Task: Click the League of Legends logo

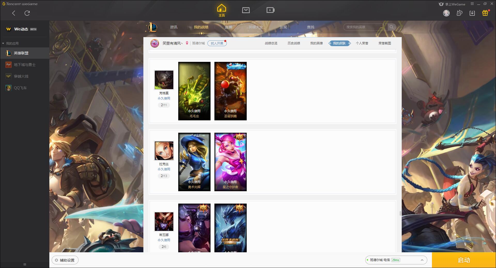Action: click(x=153, y=27)
